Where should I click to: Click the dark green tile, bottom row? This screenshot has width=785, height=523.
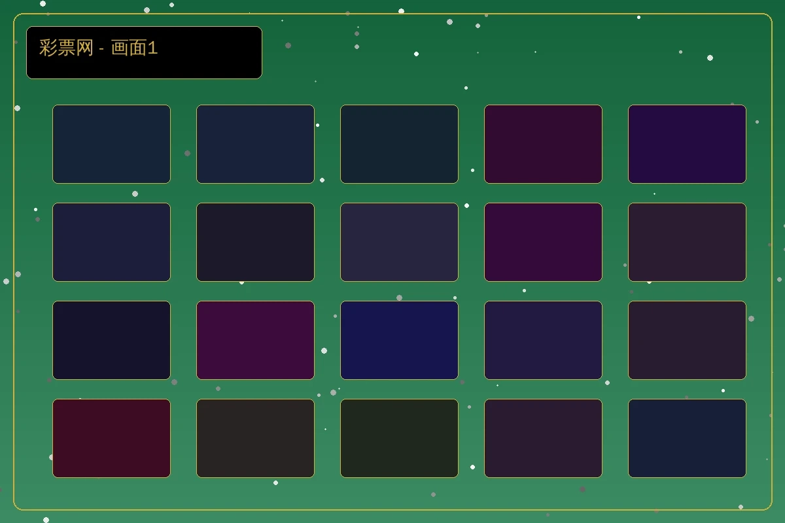click(x=399, y=438)
